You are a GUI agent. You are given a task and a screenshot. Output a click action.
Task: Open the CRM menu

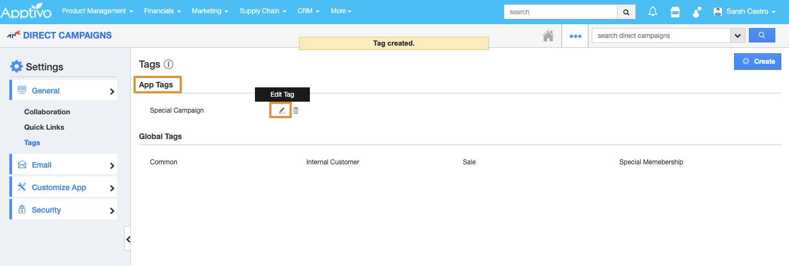point(308,11)
